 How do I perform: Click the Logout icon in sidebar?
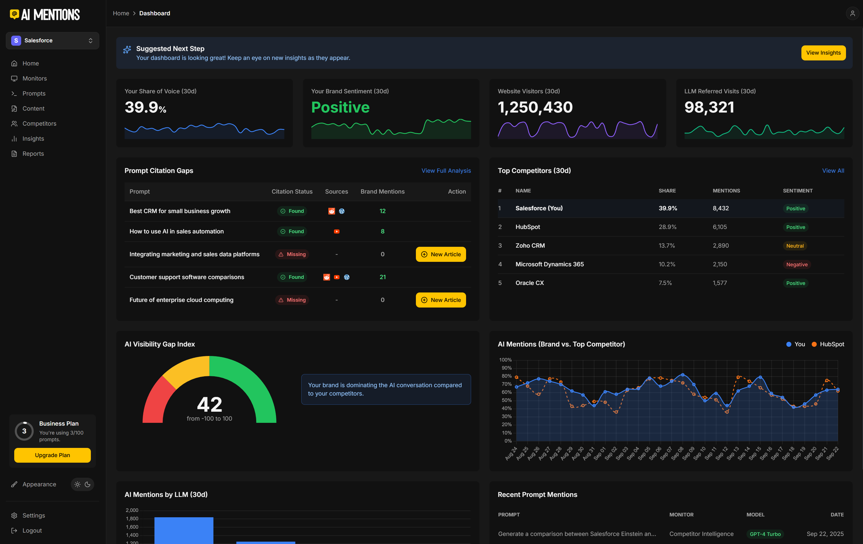point(14,530)
